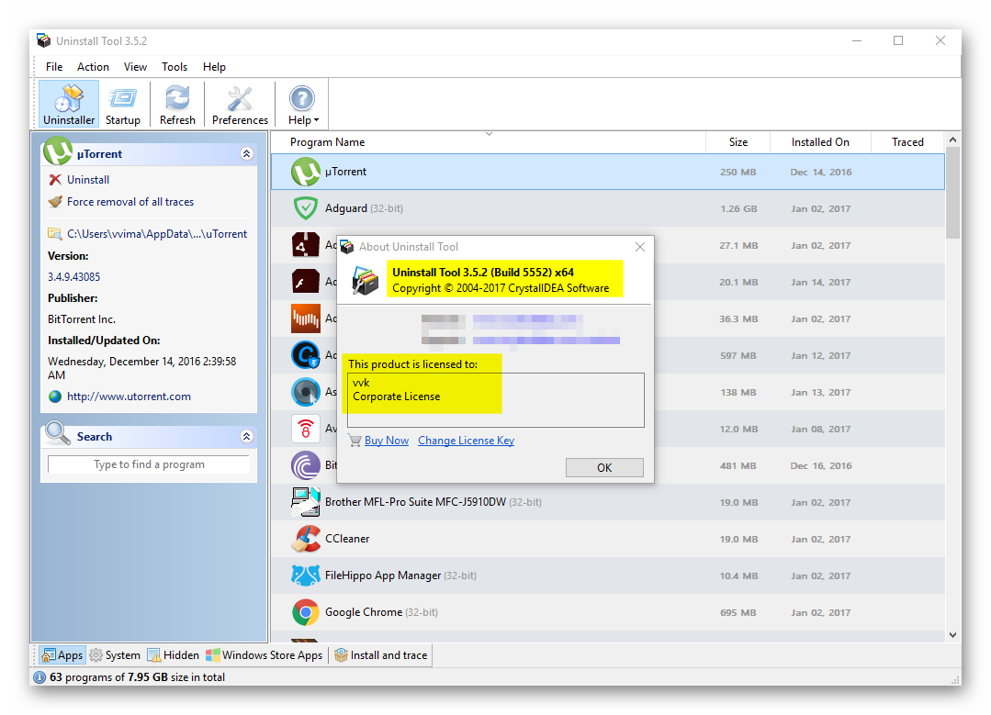Image resolution: width=991 pixels, height=715 pixels.
Task: Close the About Uninstall Tool dialog
Action: click(640, 247)
